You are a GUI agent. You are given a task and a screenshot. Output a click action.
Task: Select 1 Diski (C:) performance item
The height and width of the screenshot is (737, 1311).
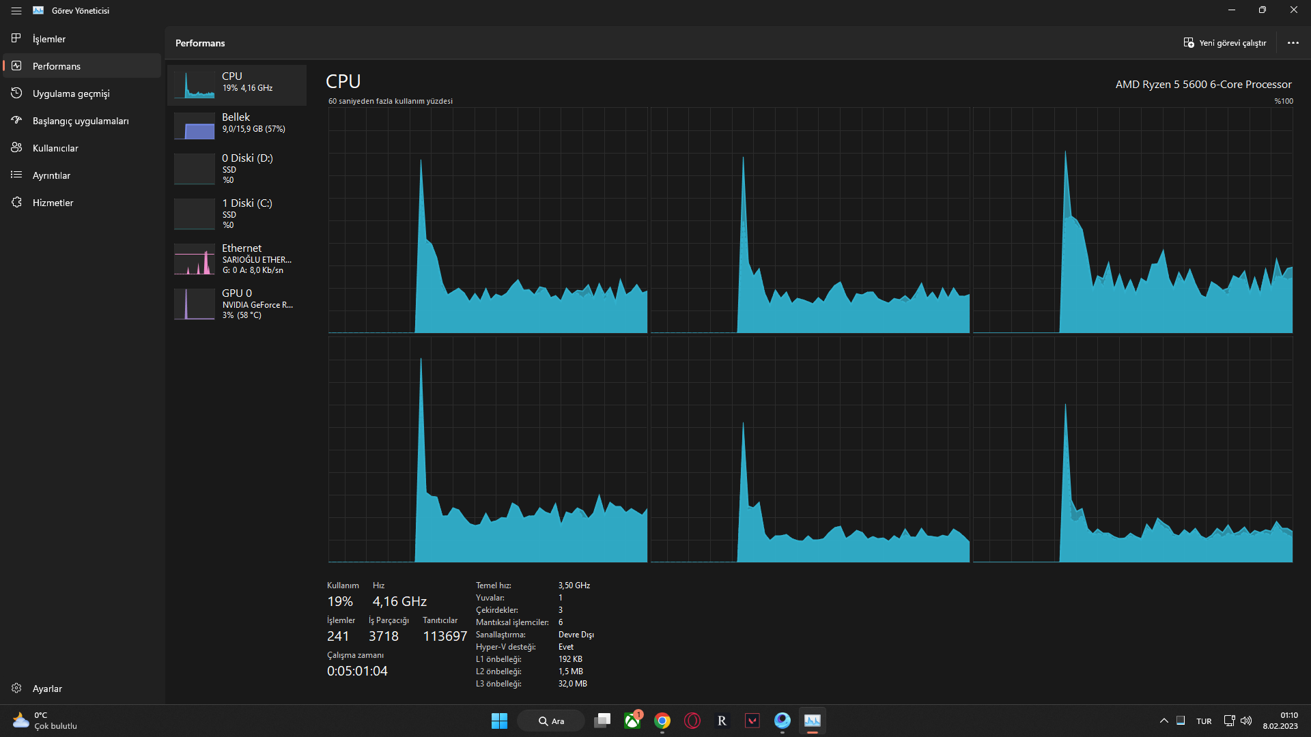click(x=237, y=214)
